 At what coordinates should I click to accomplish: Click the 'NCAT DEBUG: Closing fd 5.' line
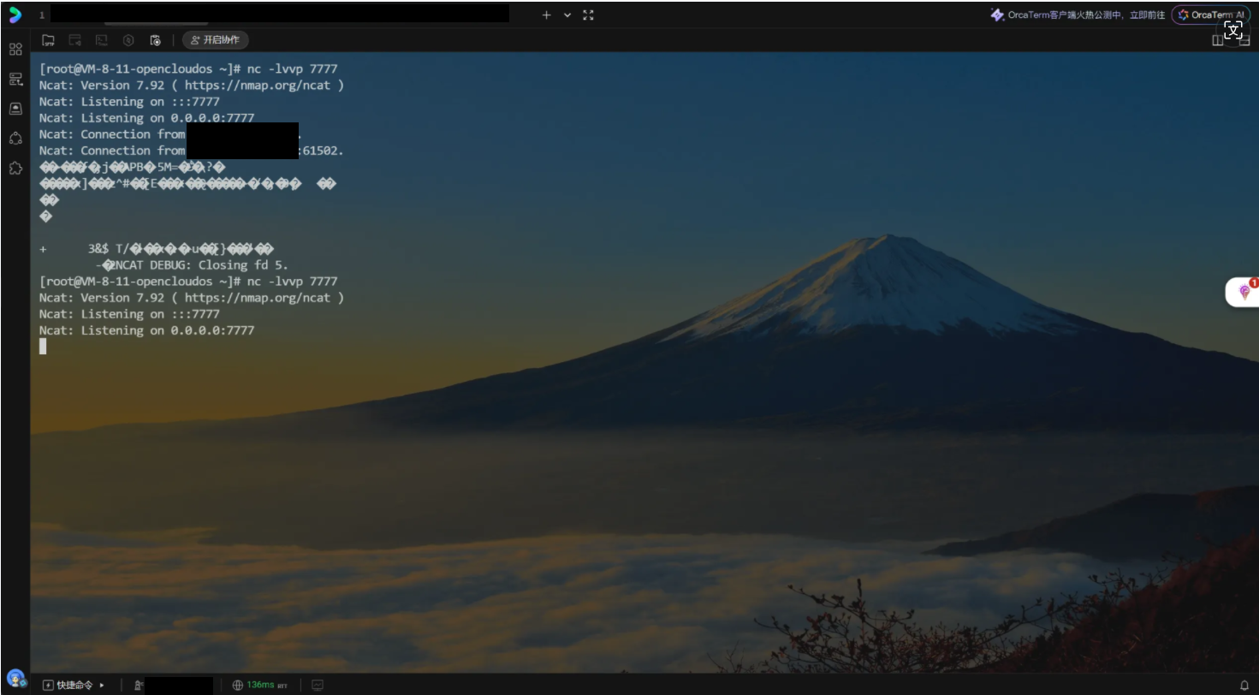(201, 265)
